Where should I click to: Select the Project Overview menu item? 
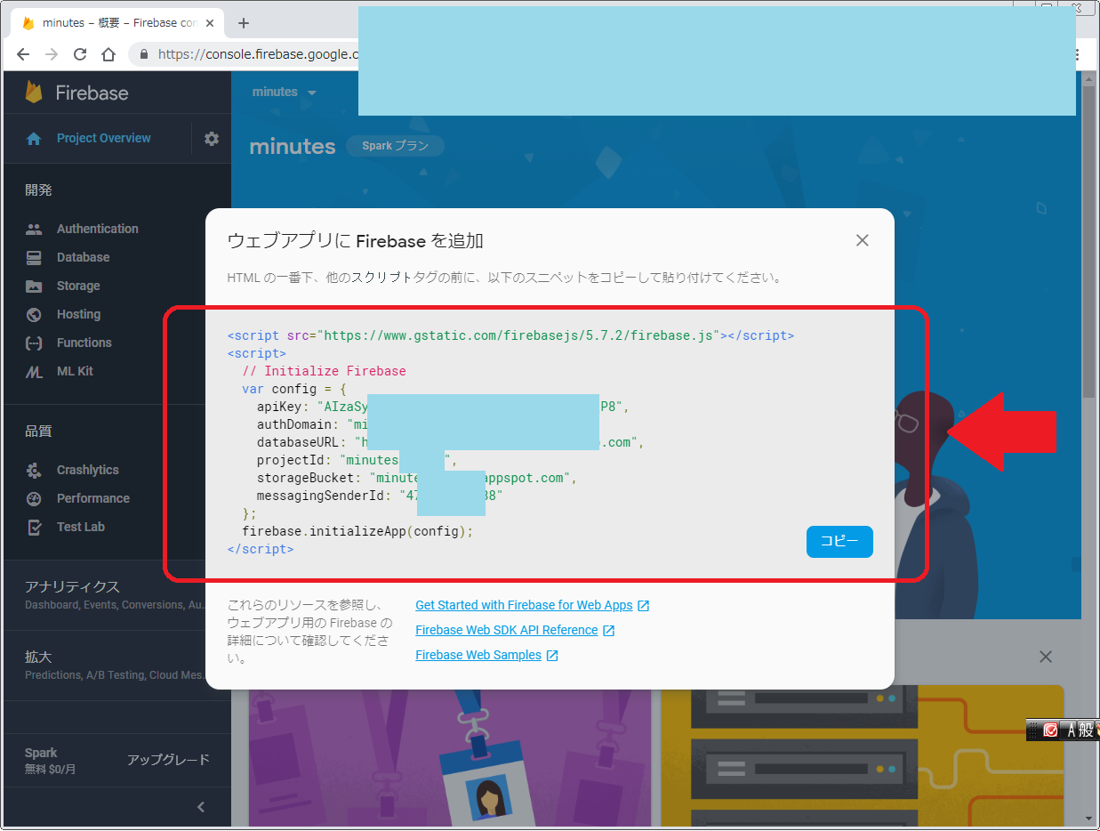[103, 139]
